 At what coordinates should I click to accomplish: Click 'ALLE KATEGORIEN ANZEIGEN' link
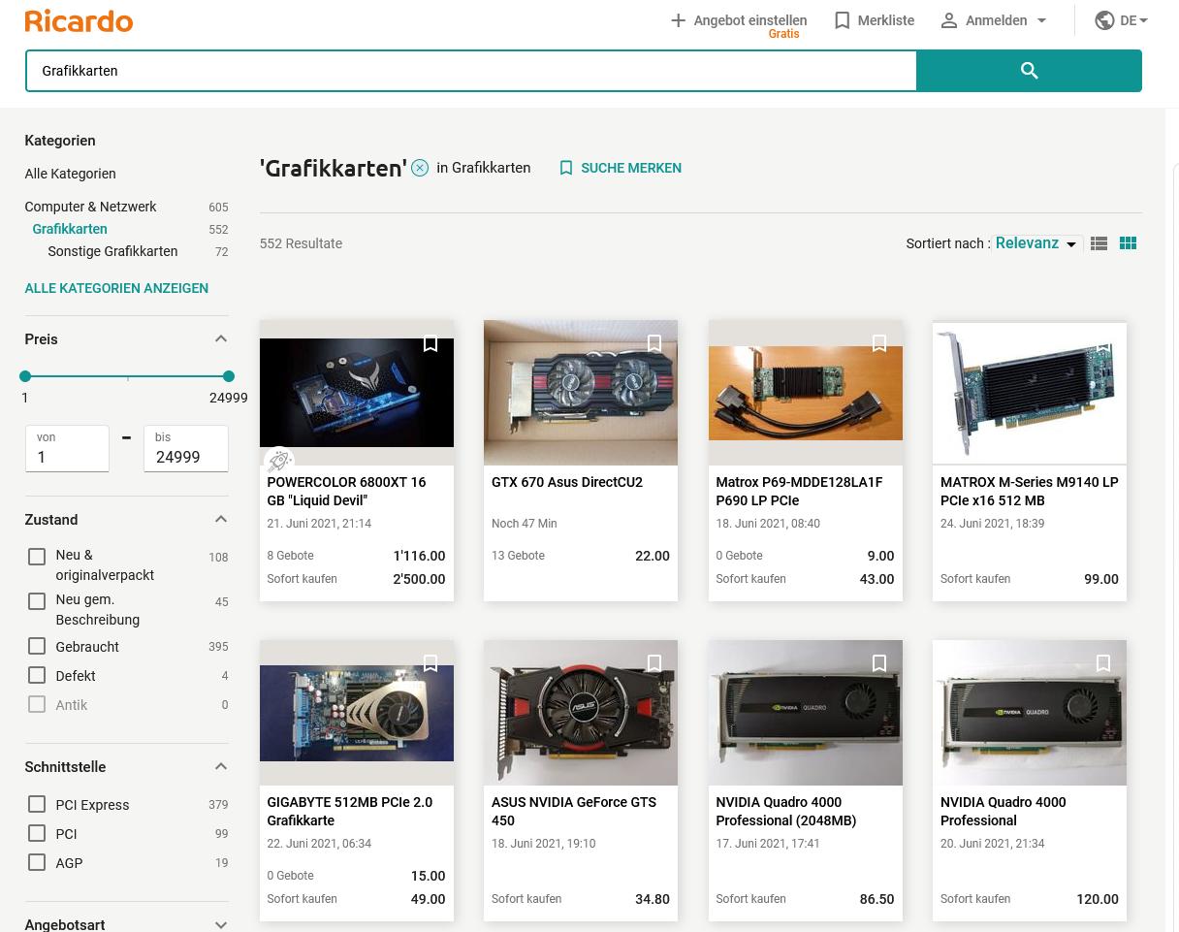tap(116, 288)
